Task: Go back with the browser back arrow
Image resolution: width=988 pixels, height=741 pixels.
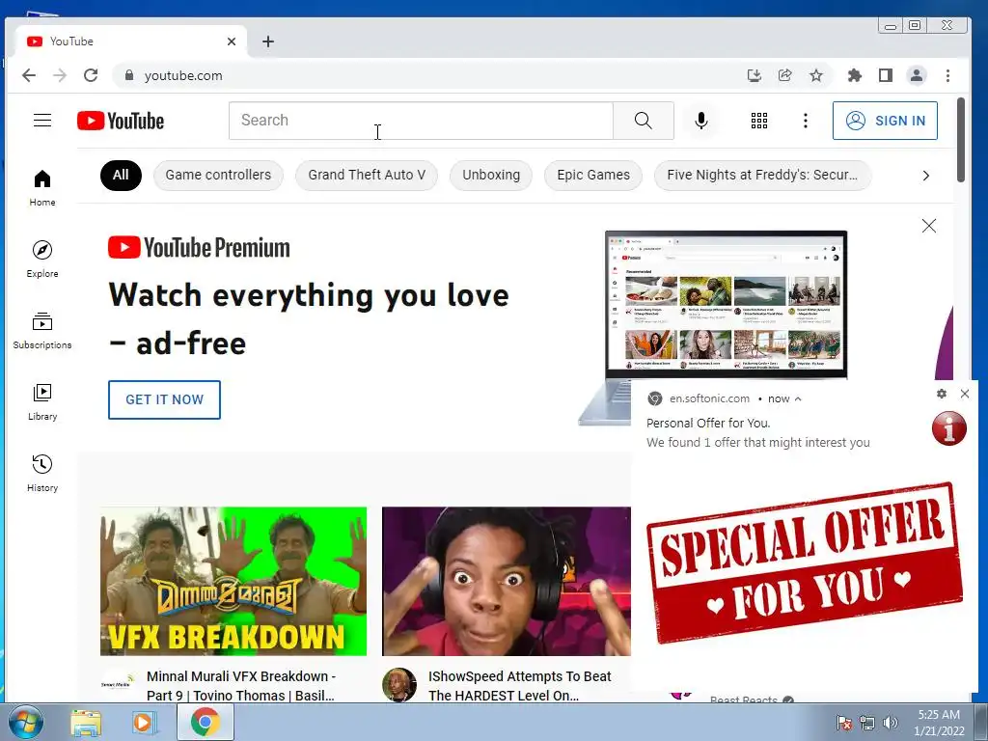Action: coord(28,75)
